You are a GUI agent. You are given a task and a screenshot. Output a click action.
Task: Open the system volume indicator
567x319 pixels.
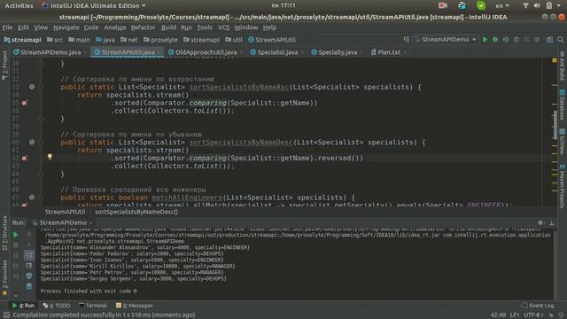(x=537, y=5)
